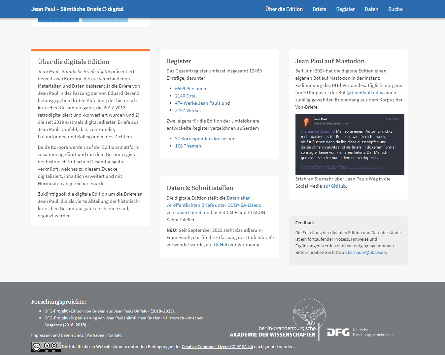
Task: Open the Über die Edition menu
Action: click(x=284, y=9)
